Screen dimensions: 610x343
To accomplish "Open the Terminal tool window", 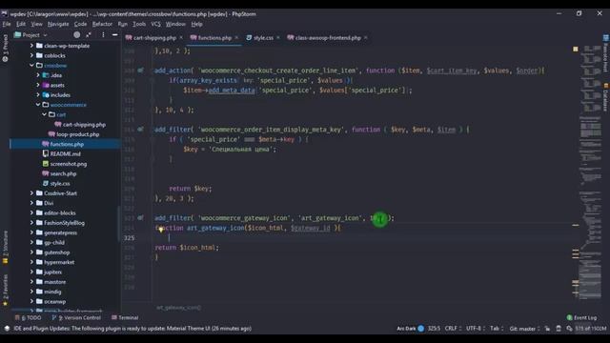I will click(x=125, y=317).
